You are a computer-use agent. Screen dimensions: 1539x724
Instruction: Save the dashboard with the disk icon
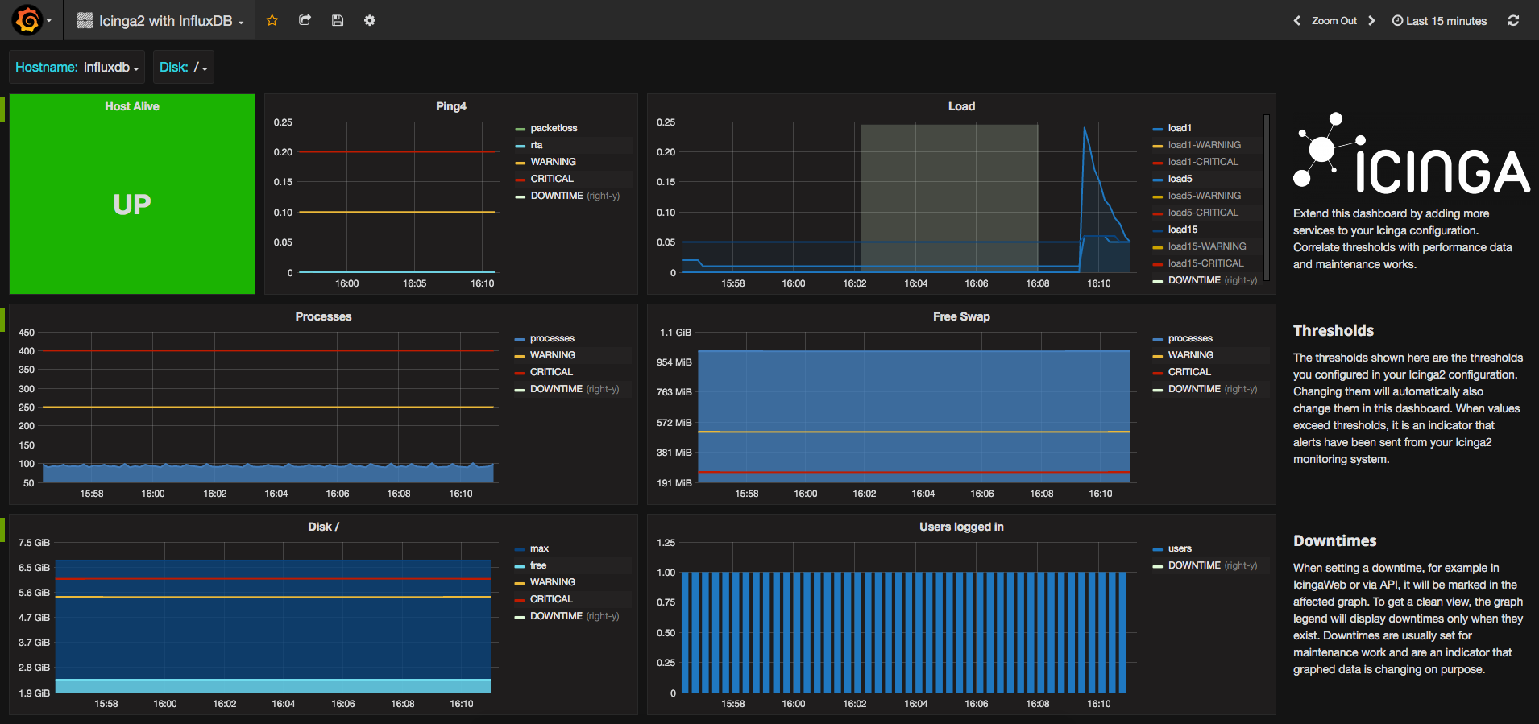[338, 20]
